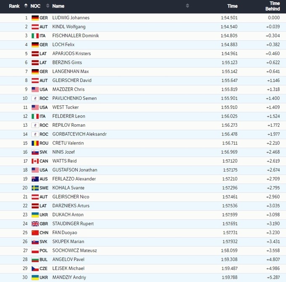Click the Name column sort arrows
This screenshot has height=282, width=286.
[187, 6]
